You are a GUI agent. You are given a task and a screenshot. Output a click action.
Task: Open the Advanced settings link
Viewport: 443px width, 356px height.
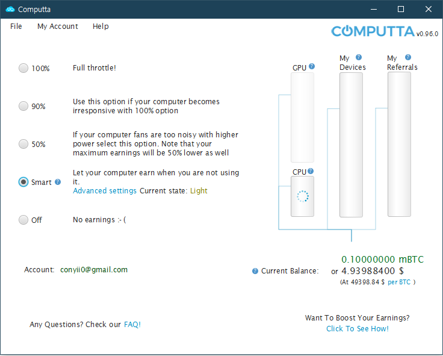pyautogui.click(x=105, y=191)
